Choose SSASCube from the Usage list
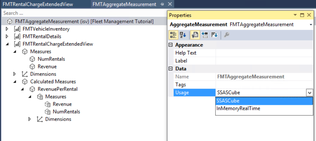 (x=228, y=101)
